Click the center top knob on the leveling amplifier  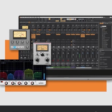pos(42,54)
